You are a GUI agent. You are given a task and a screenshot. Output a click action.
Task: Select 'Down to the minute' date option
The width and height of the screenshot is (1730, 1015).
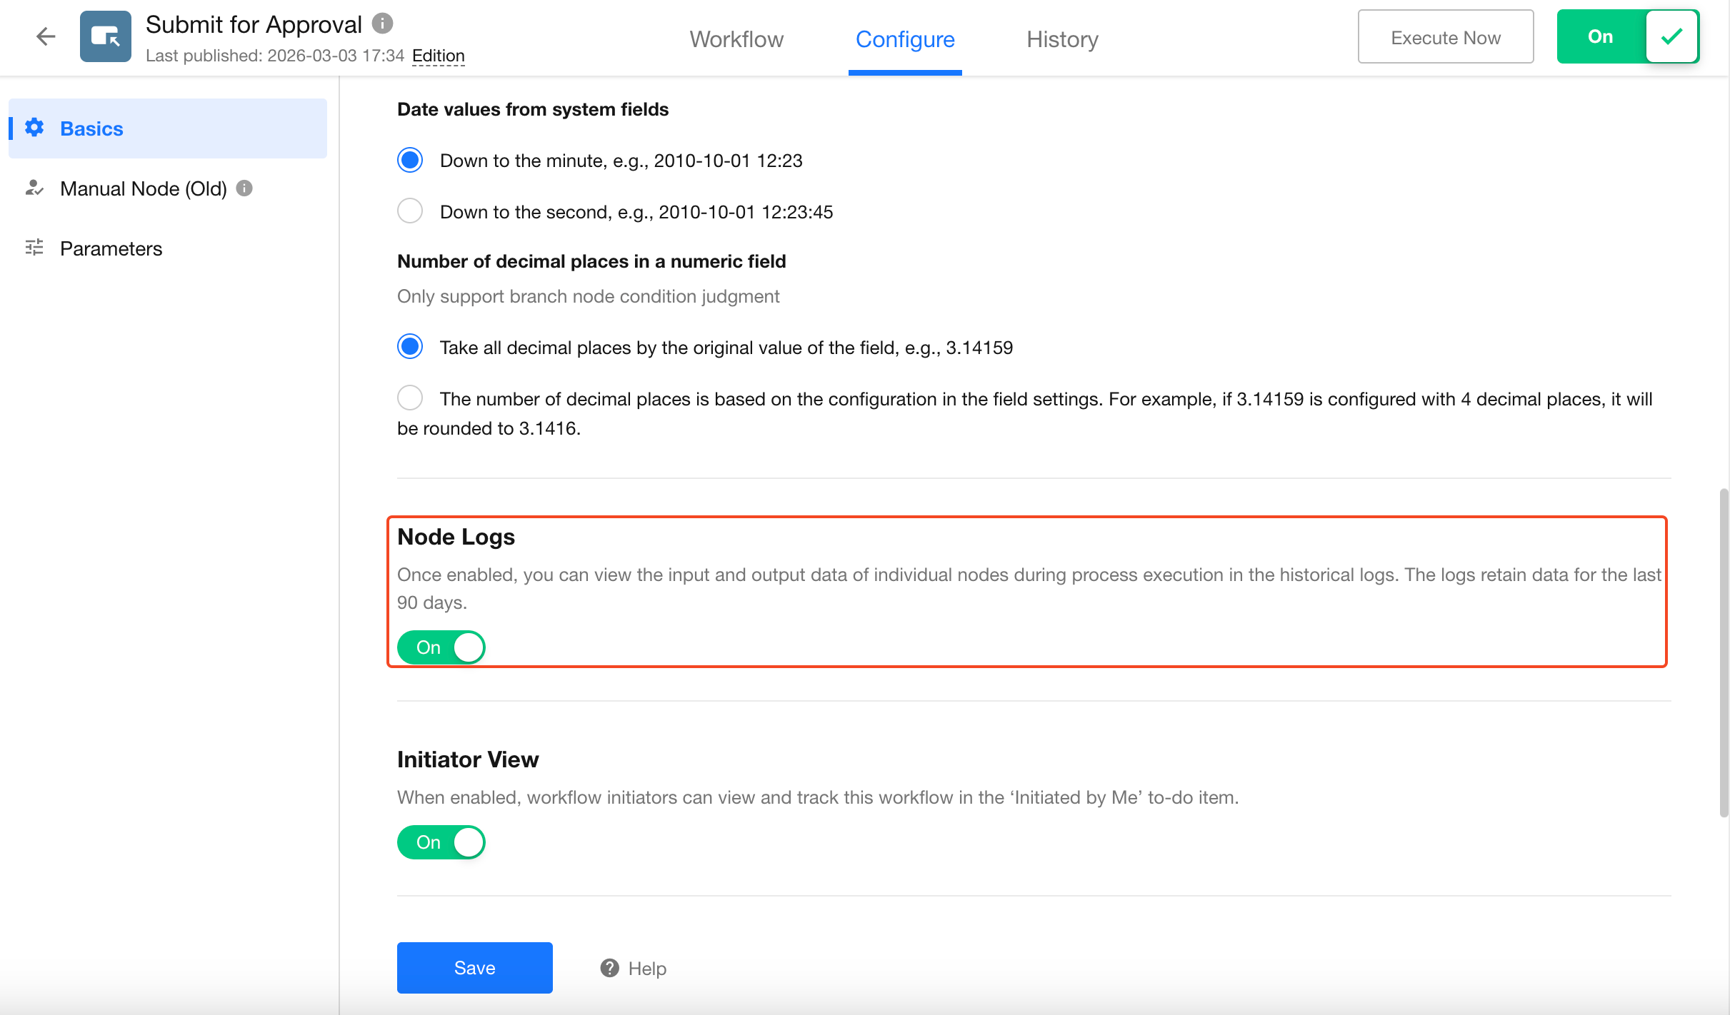410,160
